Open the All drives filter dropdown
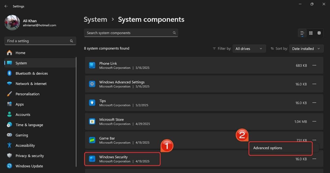Image resolution: width=330 pixels, height=173 pixels. pyautogui.click(x=249, y=48)
